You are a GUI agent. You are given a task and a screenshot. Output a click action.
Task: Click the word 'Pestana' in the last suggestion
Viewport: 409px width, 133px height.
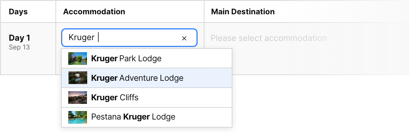tap(106, 117)
